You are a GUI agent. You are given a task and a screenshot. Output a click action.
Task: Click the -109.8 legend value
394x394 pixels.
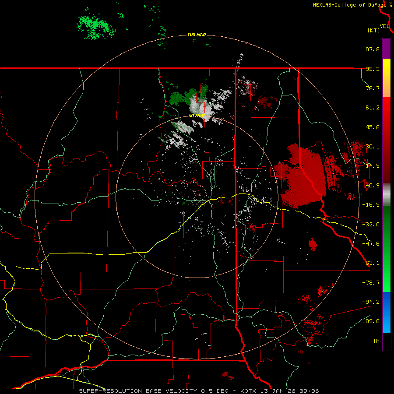click(369, 321)
